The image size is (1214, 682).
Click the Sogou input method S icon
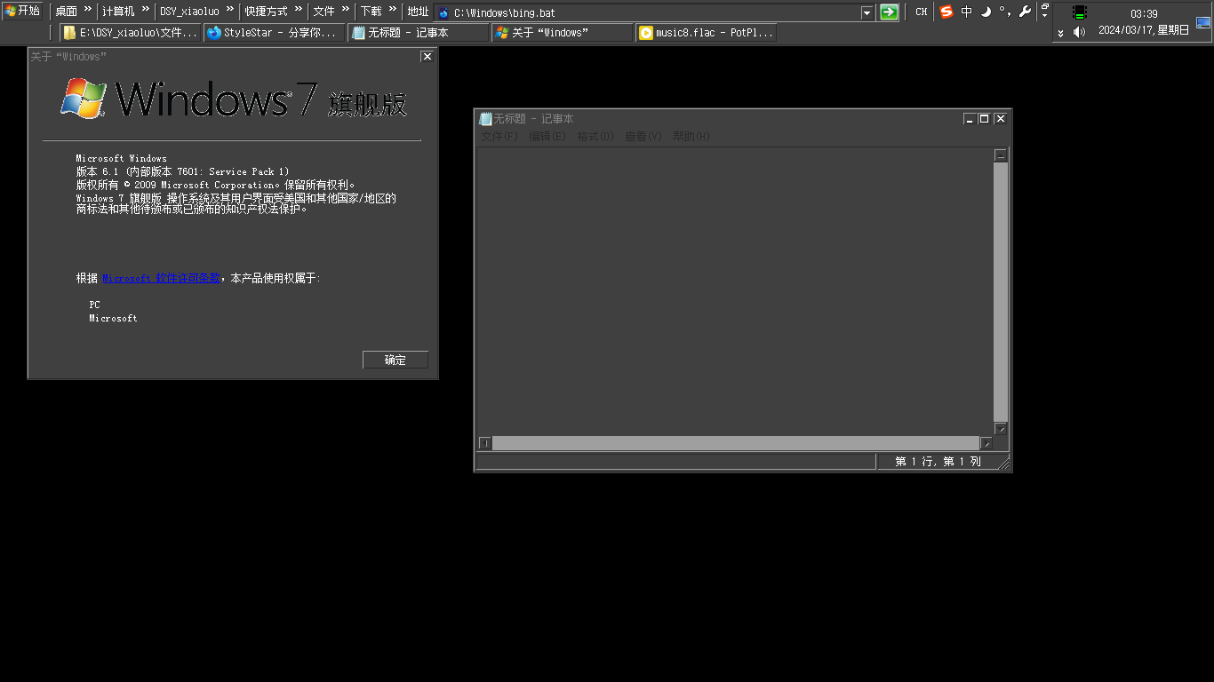click(x=946, y=12)
